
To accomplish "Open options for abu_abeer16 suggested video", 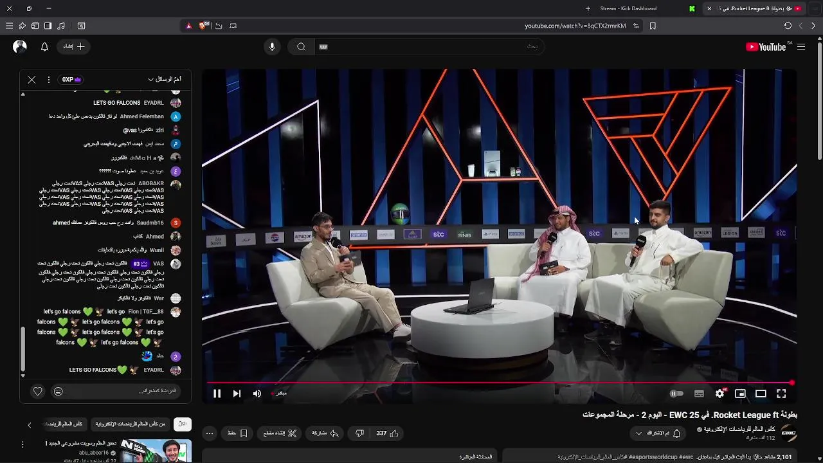I will point(23,444).
